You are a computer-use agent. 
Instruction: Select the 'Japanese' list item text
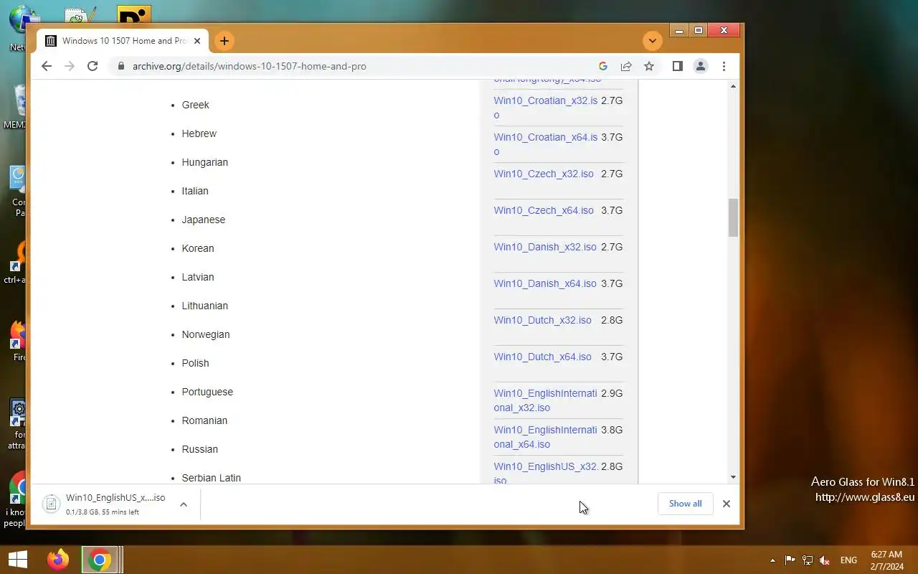click(203, 220)
